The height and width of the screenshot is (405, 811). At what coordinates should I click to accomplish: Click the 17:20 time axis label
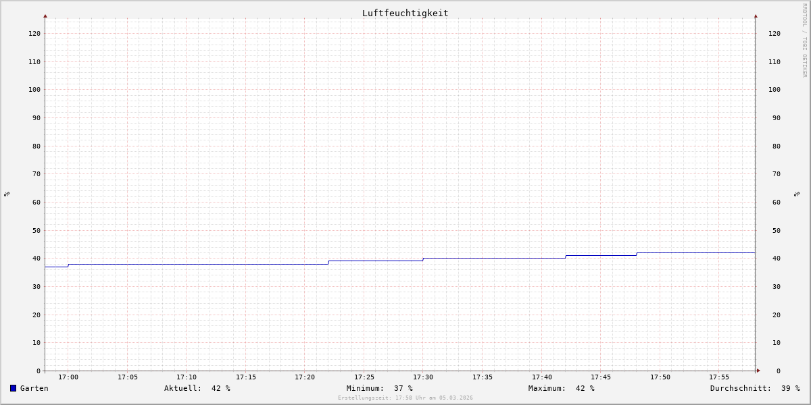click(305, 377)
